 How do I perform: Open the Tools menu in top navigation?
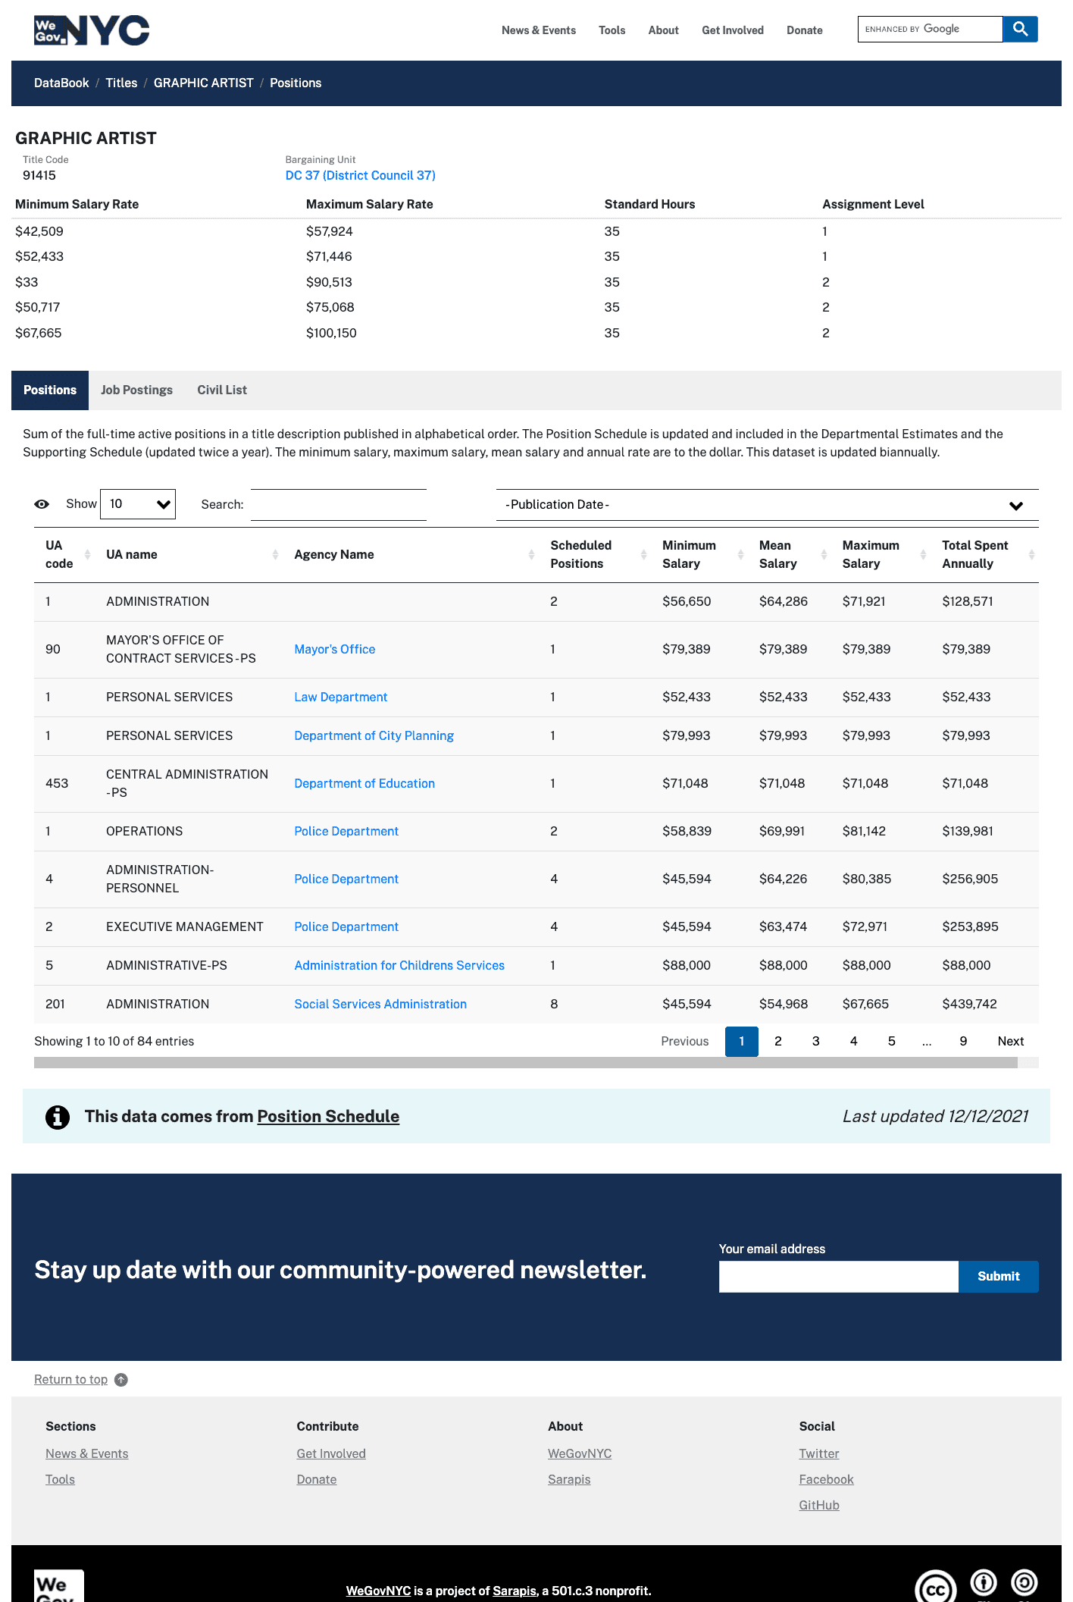(612, 30)
